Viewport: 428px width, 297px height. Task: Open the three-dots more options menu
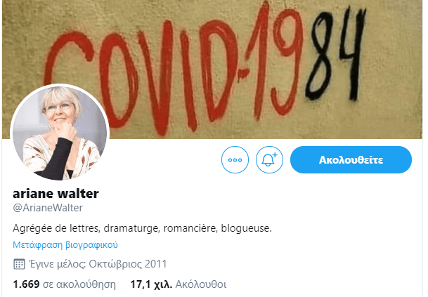[235, 160]
